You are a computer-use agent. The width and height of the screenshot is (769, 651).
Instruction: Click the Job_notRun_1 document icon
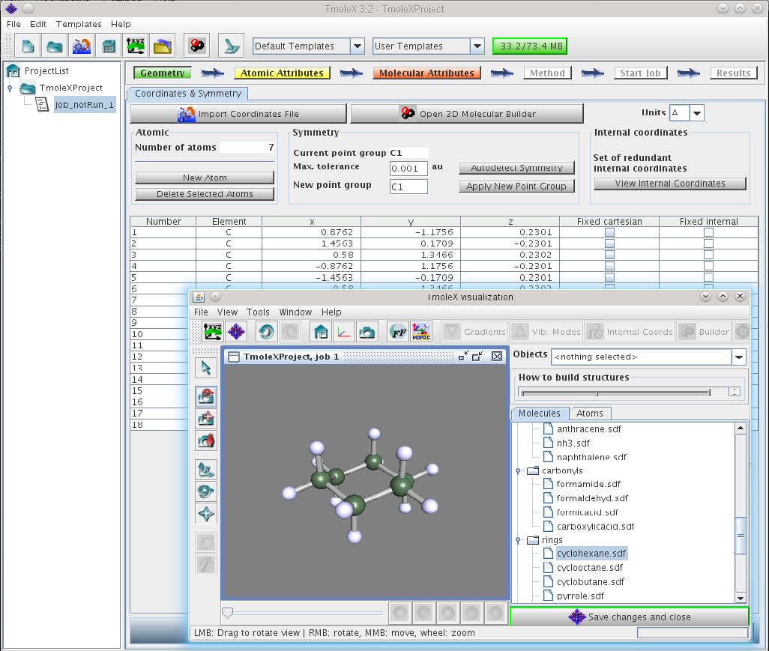42,104
